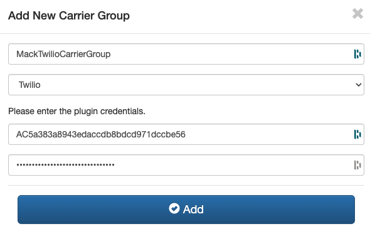This screenshot has height=234, width=370.
Task: Close the Add New Carrier Group dialog
Action: 357,13
